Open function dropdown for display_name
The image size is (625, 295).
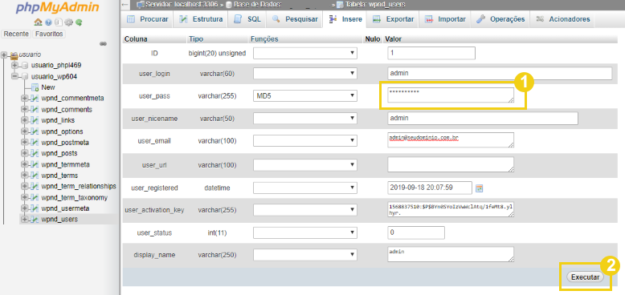pyautogui.click(x=305, y=255)
